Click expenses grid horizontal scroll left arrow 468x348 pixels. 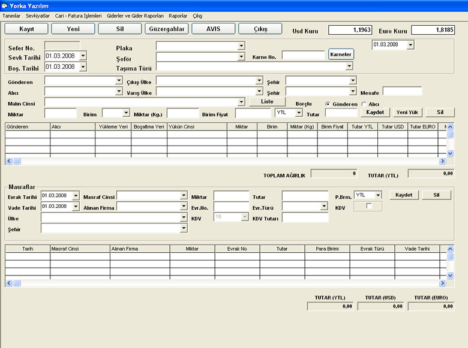9,283
